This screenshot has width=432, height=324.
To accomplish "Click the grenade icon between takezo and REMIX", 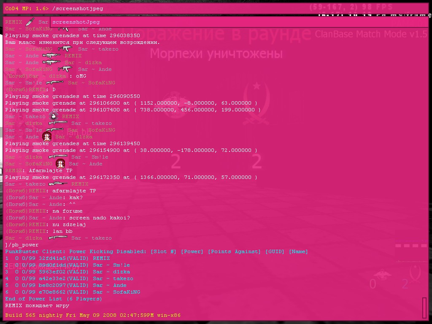I will [x=54, y=116].
